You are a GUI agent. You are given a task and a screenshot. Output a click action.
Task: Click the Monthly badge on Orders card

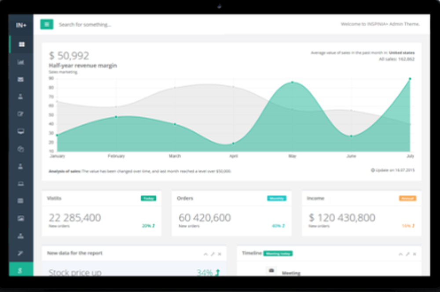(277, 198)
